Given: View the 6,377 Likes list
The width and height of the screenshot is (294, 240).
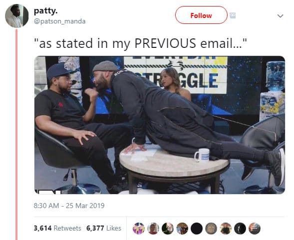Looking at the screenshot, I should point(104,228).
